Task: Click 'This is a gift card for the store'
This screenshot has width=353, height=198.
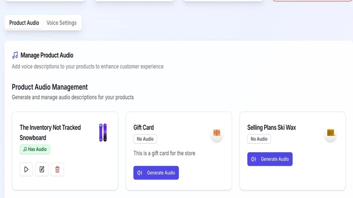Action: (x=164, y=153)
